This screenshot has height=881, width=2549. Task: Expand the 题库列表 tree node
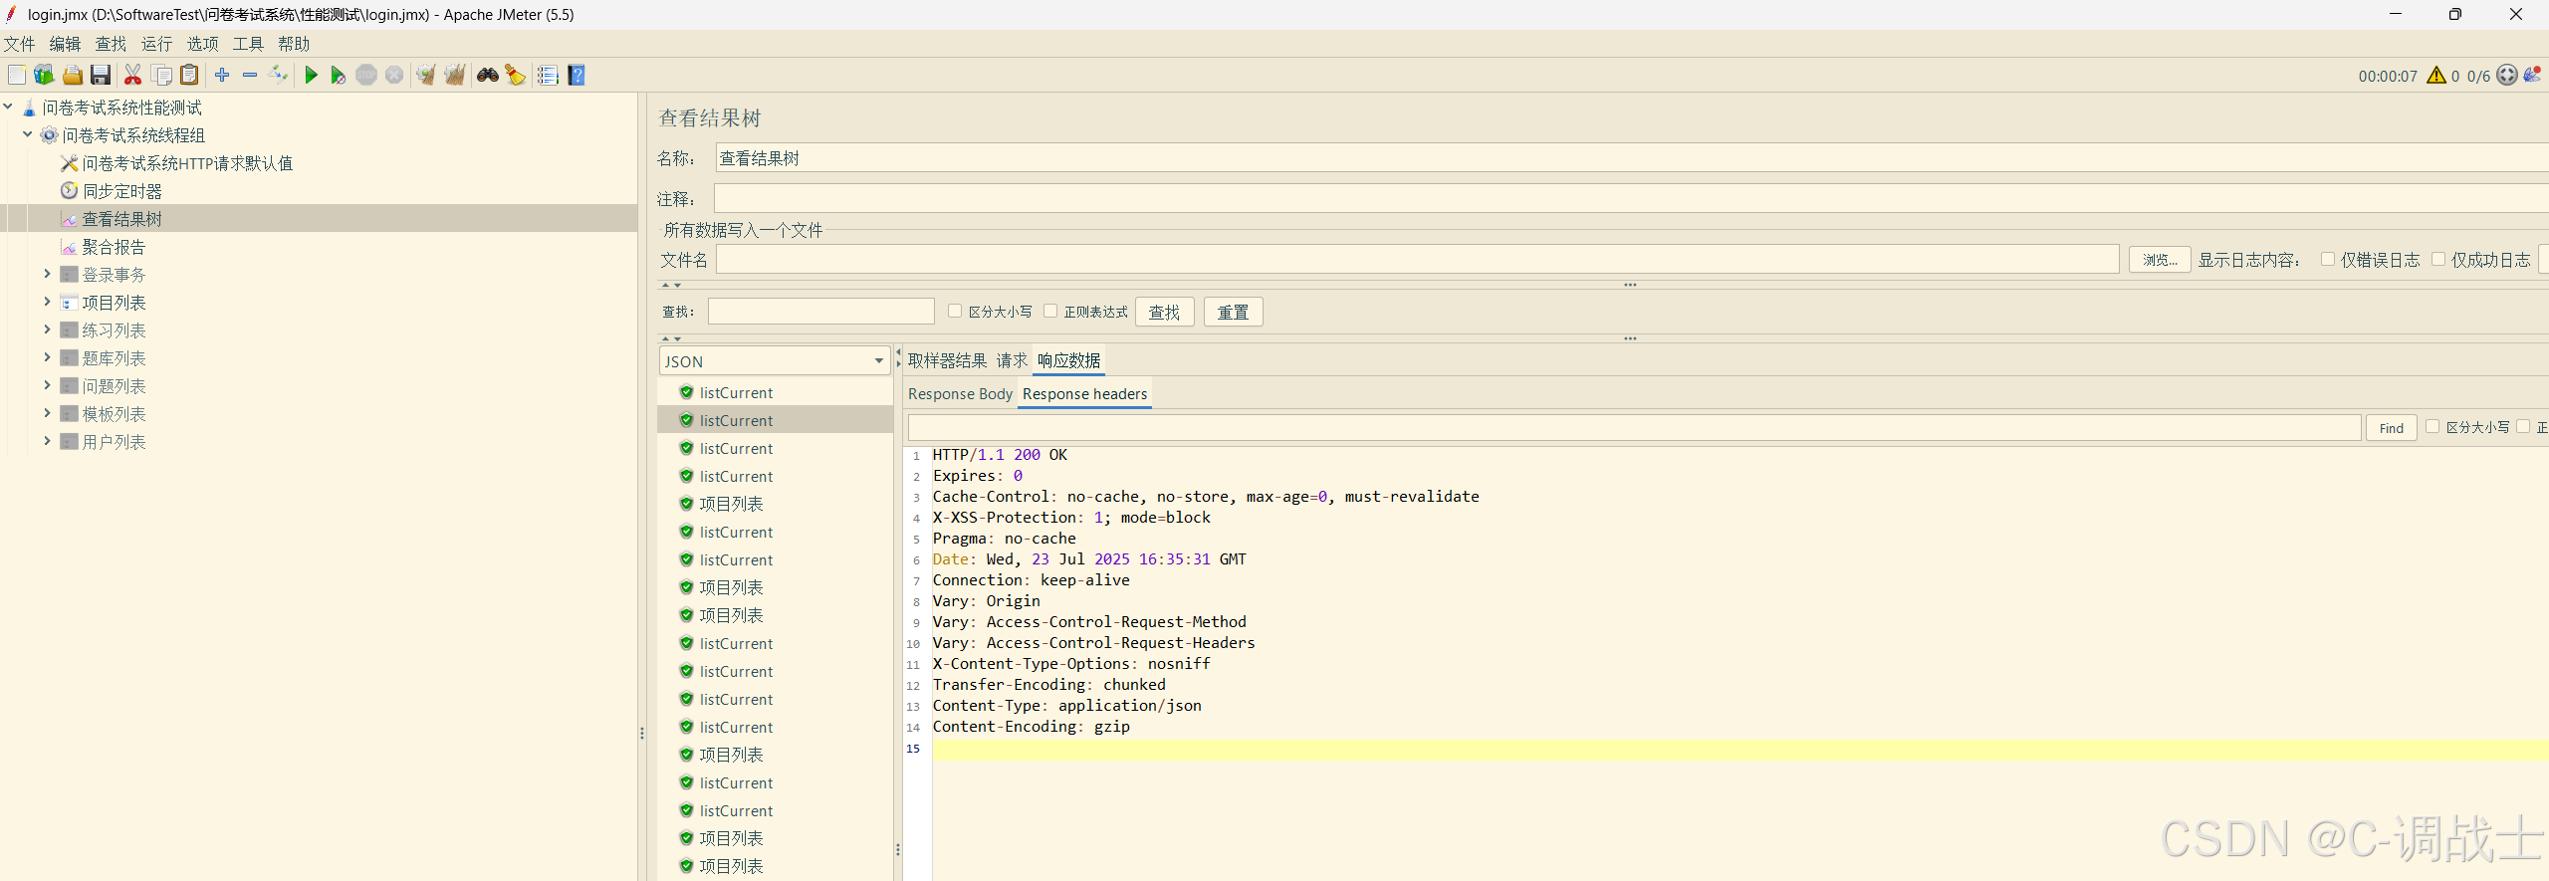point(47,357)
